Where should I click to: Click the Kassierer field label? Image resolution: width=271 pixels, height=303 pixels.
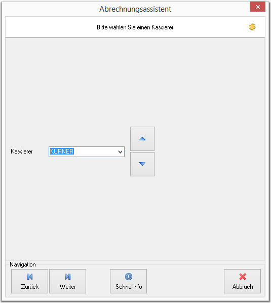tap(22, 151)
